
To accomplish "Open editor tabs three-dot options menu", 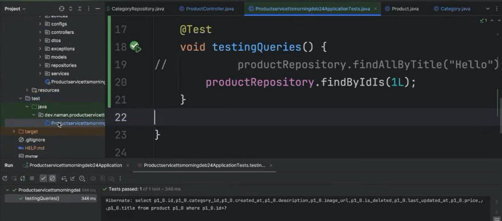I will [497, 9].
